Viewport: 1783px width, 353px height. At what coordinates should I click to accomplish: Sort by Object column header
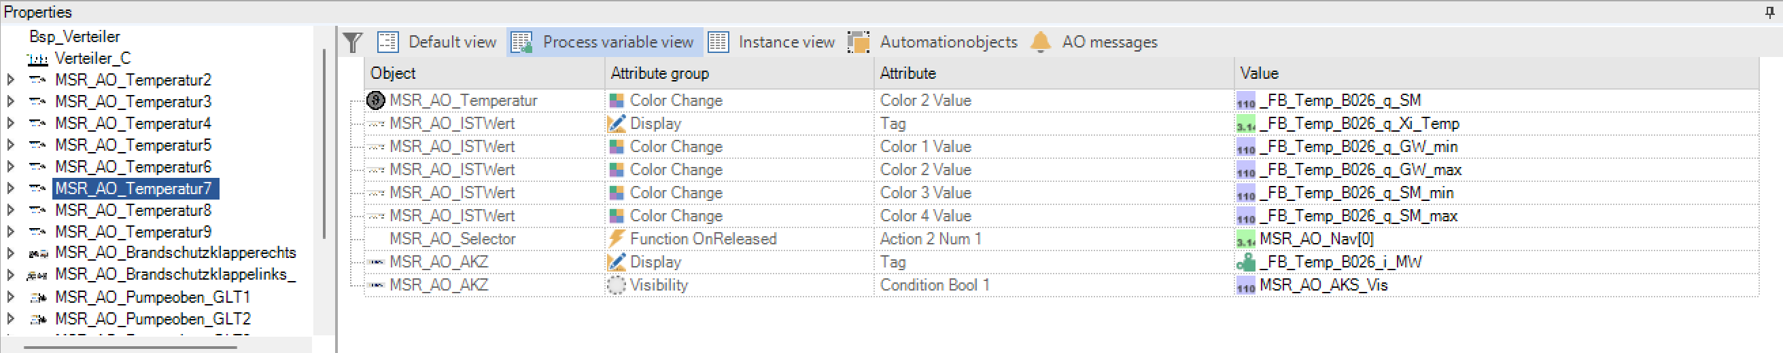click(x=485, y=73)
